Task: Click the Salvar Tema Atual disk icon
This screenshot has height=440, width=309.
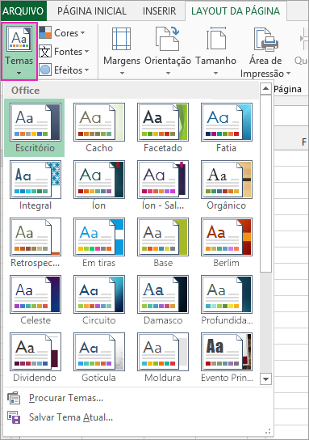Action: click(14, 417)
